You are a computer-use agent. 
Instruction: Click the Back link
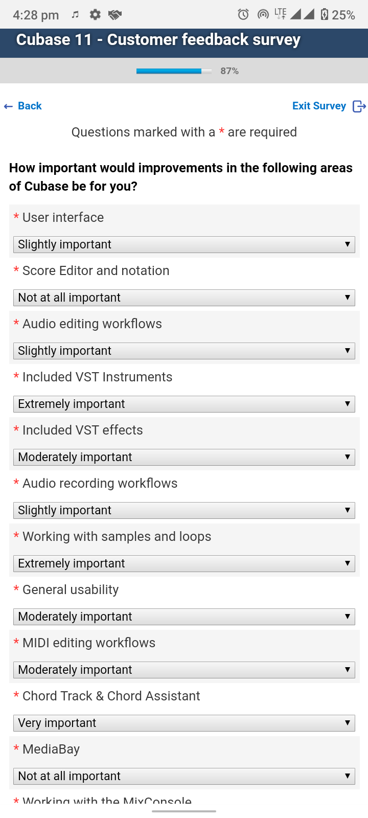30,106
